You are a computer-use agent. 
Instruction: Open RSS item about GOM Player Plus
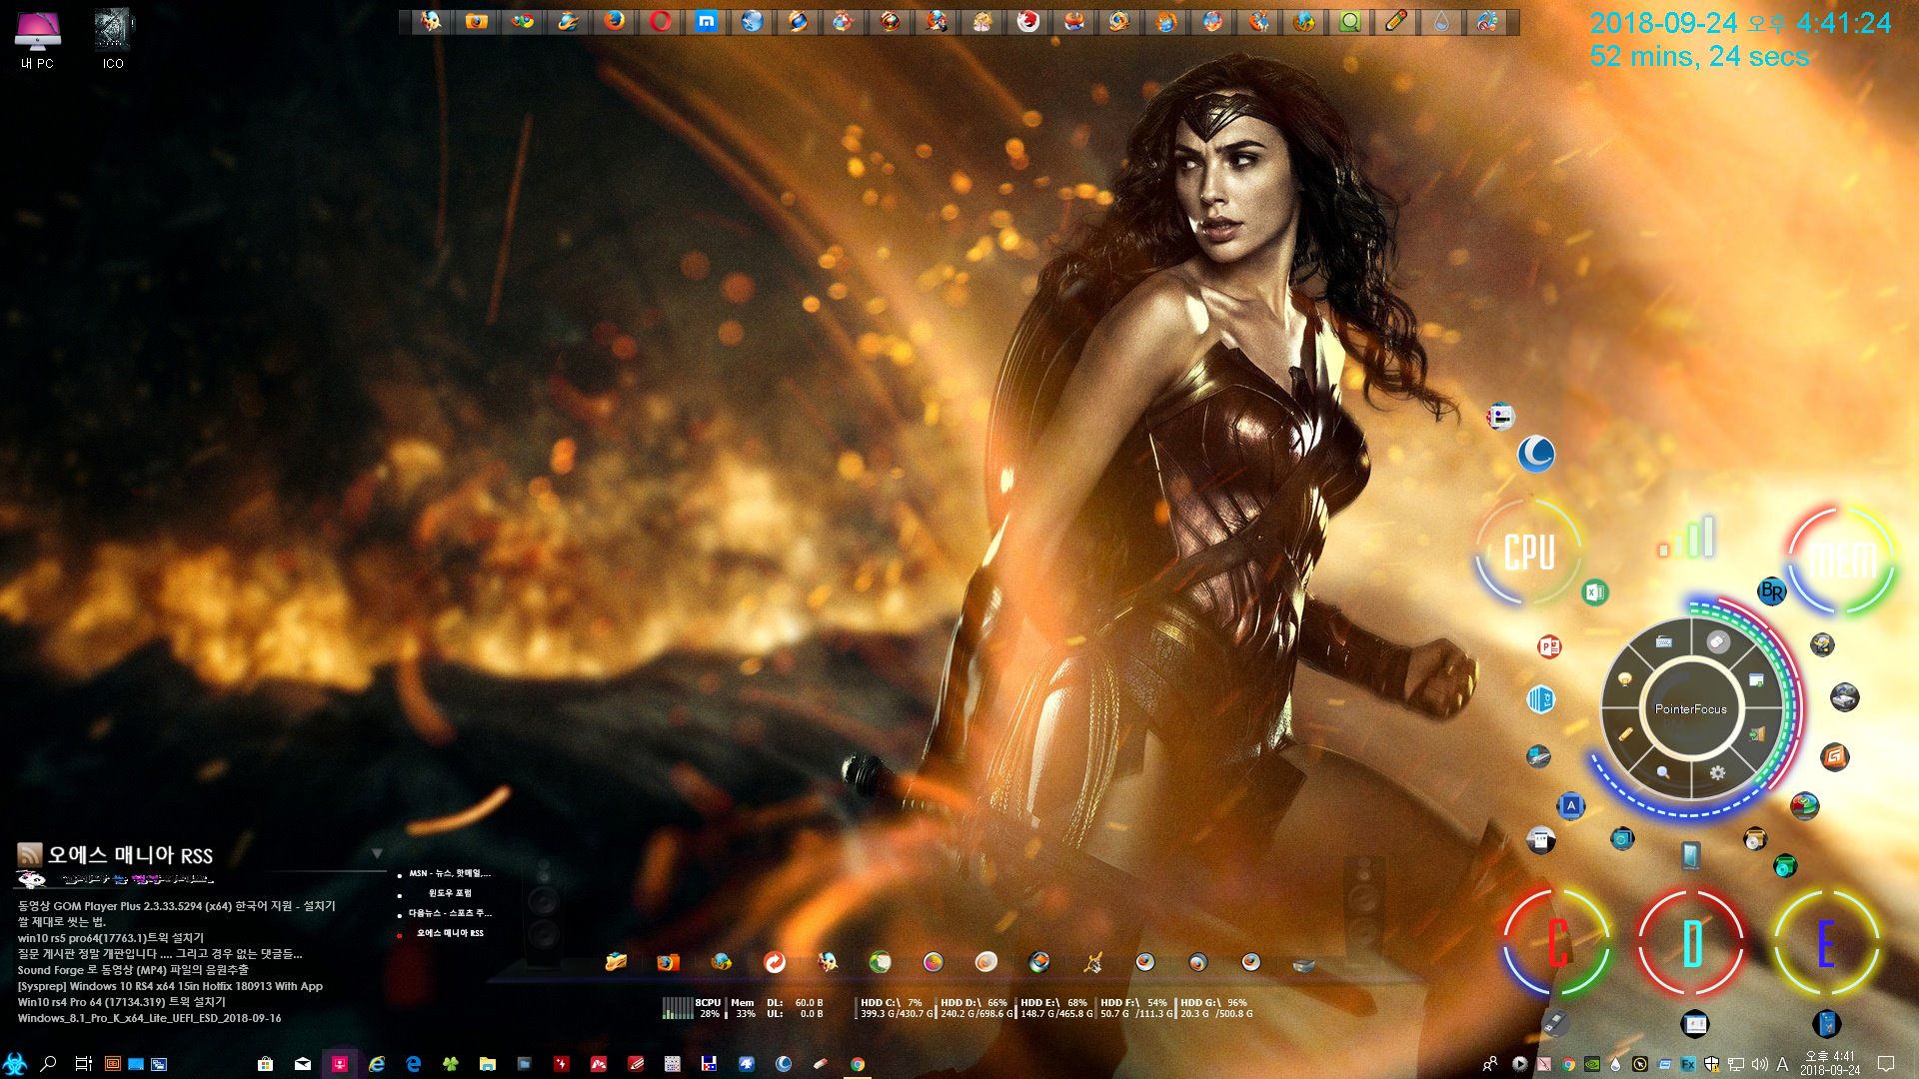(x=177, y=905)
